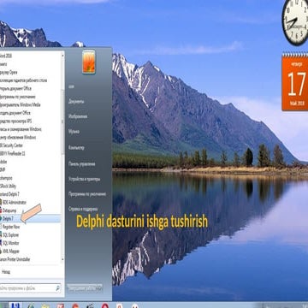
Task: Open the user folder link under the avatar
Action: pos(71,86)
